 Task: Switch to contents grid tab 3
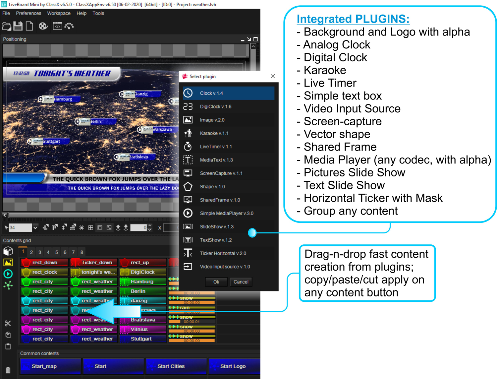coord(40,252)
